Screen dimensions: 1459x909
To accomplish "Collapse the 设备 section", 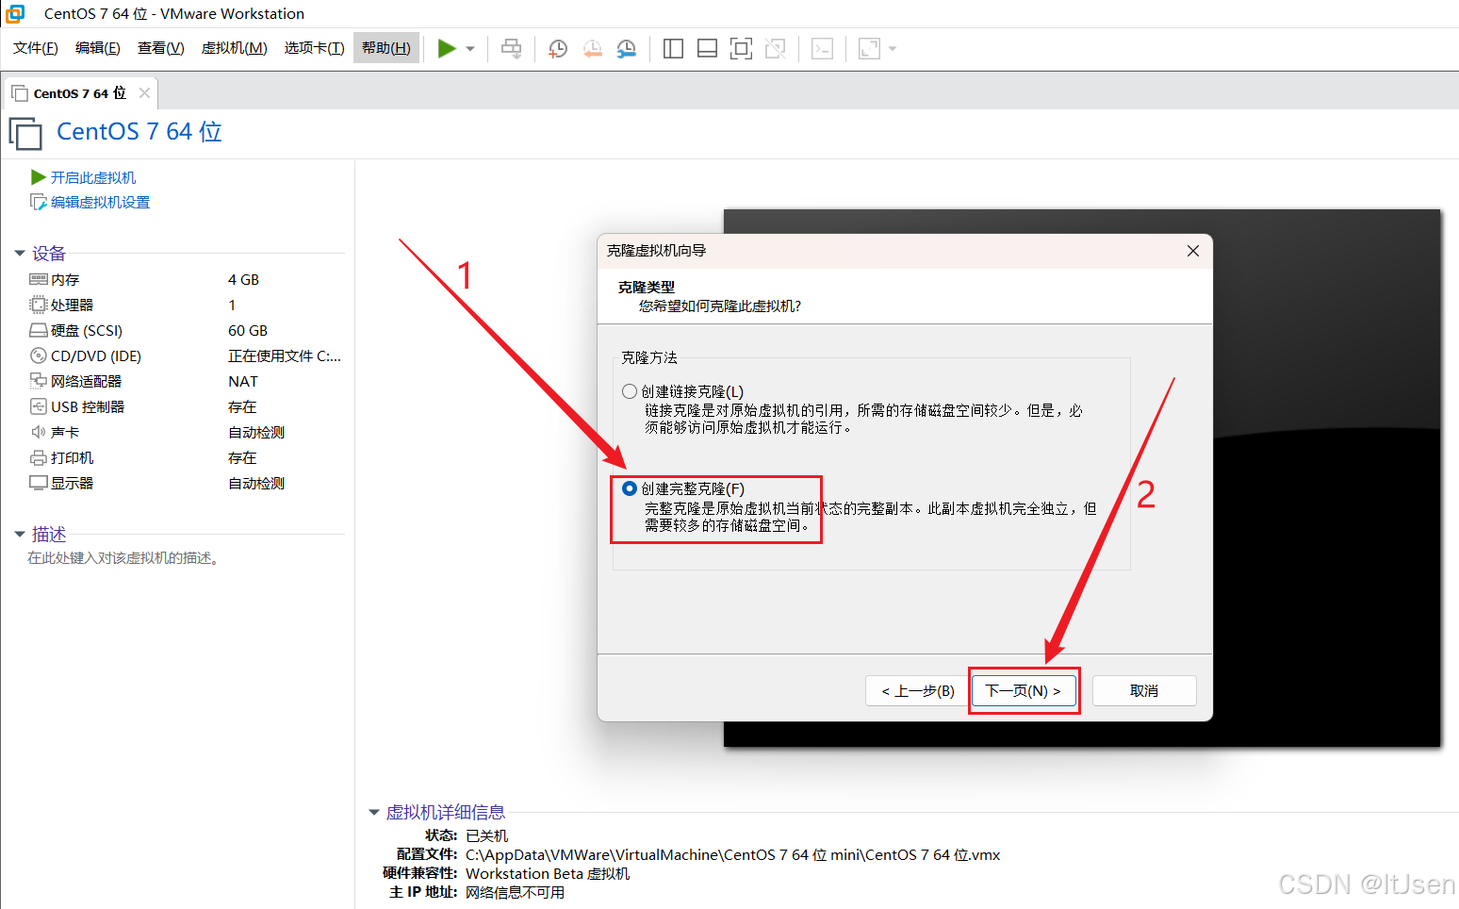I will [x=20, y=253].
